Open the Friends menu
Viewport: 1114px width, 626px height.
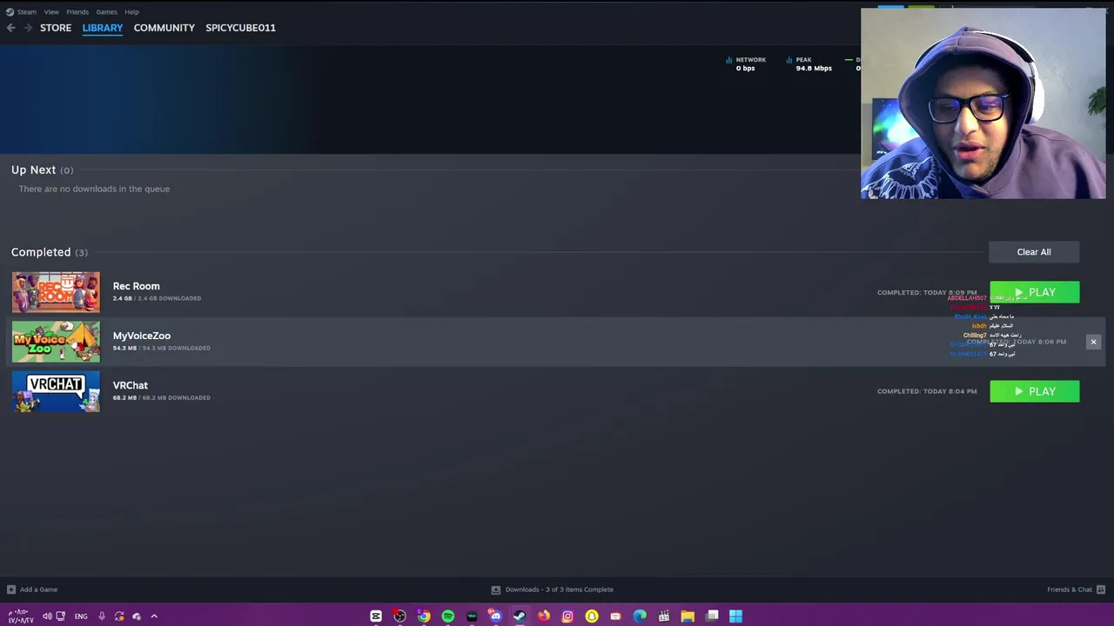77,12
